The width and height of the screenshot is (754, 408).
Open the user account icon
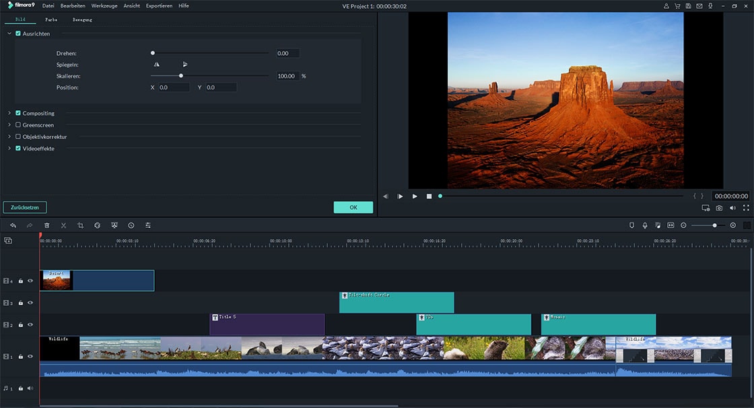point(666,6)
